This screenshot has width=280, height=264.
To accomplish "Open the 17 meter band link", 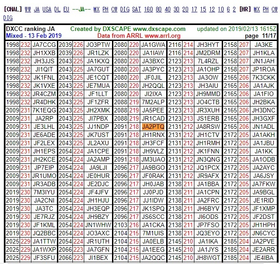I will 194,9.
